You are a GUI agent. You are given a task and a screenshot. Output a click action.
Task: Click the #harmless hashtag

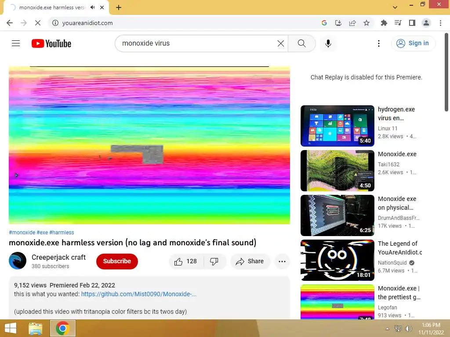coord(62,233)
